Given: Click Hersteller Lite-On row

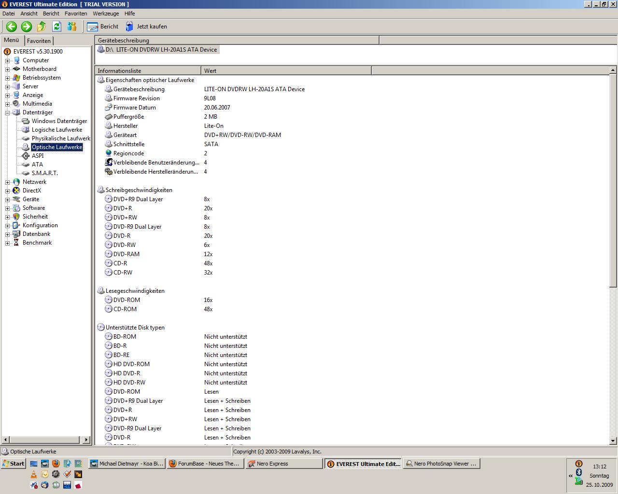Looking at the screenshot, I should tap(352, 126).
